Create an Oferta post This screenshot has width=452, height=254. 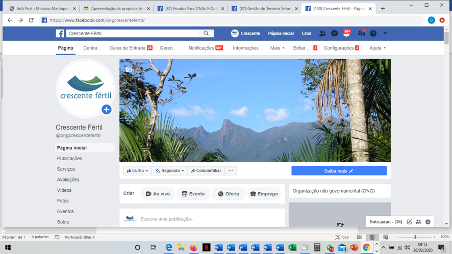[229, 194]
